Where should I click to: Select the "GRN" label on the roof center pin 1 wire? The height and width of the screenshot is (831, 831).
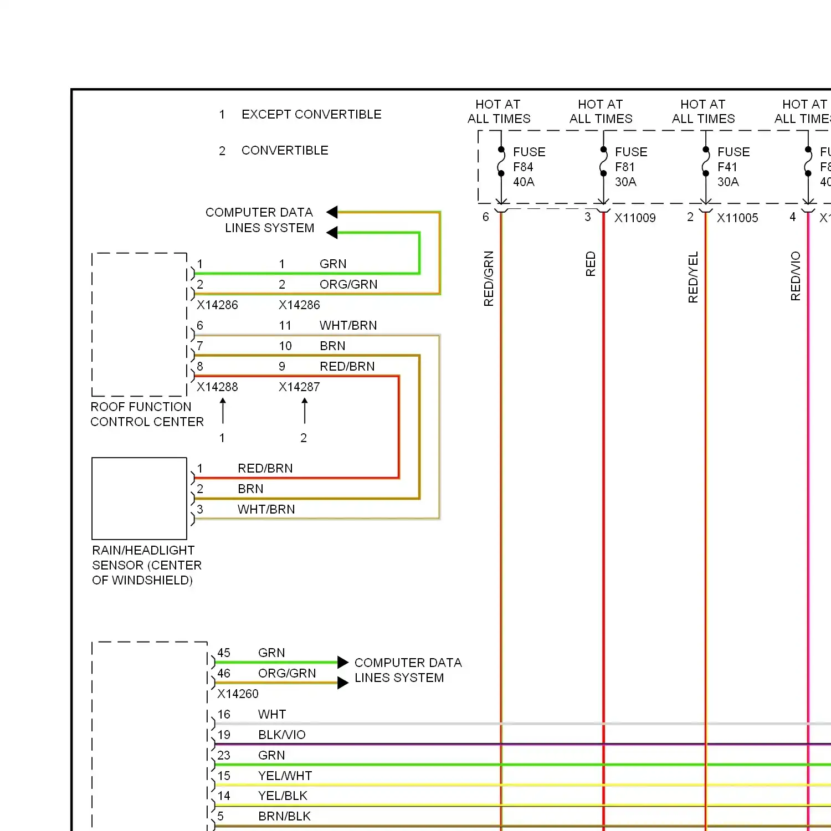coord(333,264)
